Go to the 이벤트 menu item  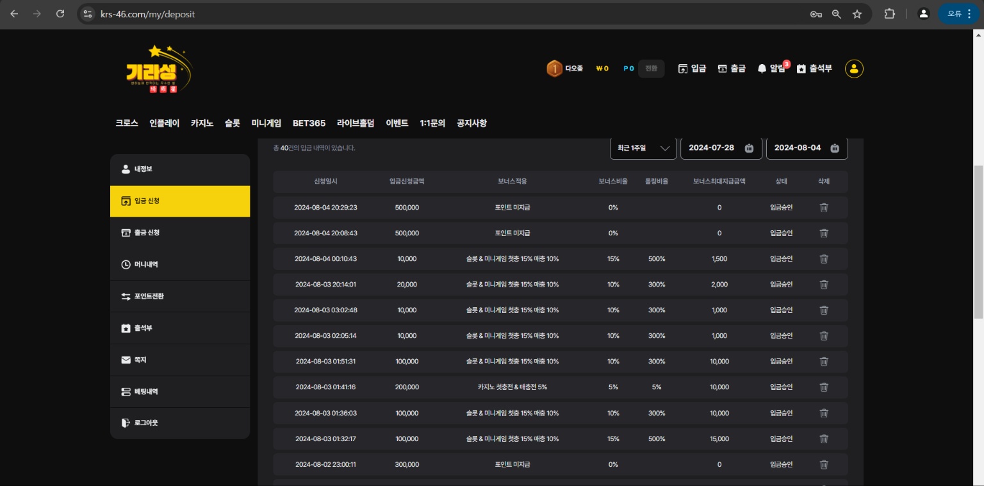pos(397,123)
